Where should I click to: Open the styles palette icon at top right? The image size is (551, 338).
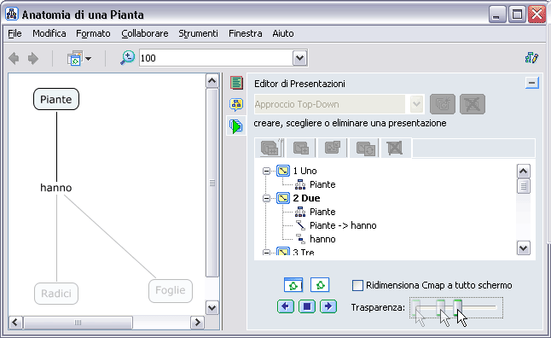pyautogui.click(x=531, y=58)
